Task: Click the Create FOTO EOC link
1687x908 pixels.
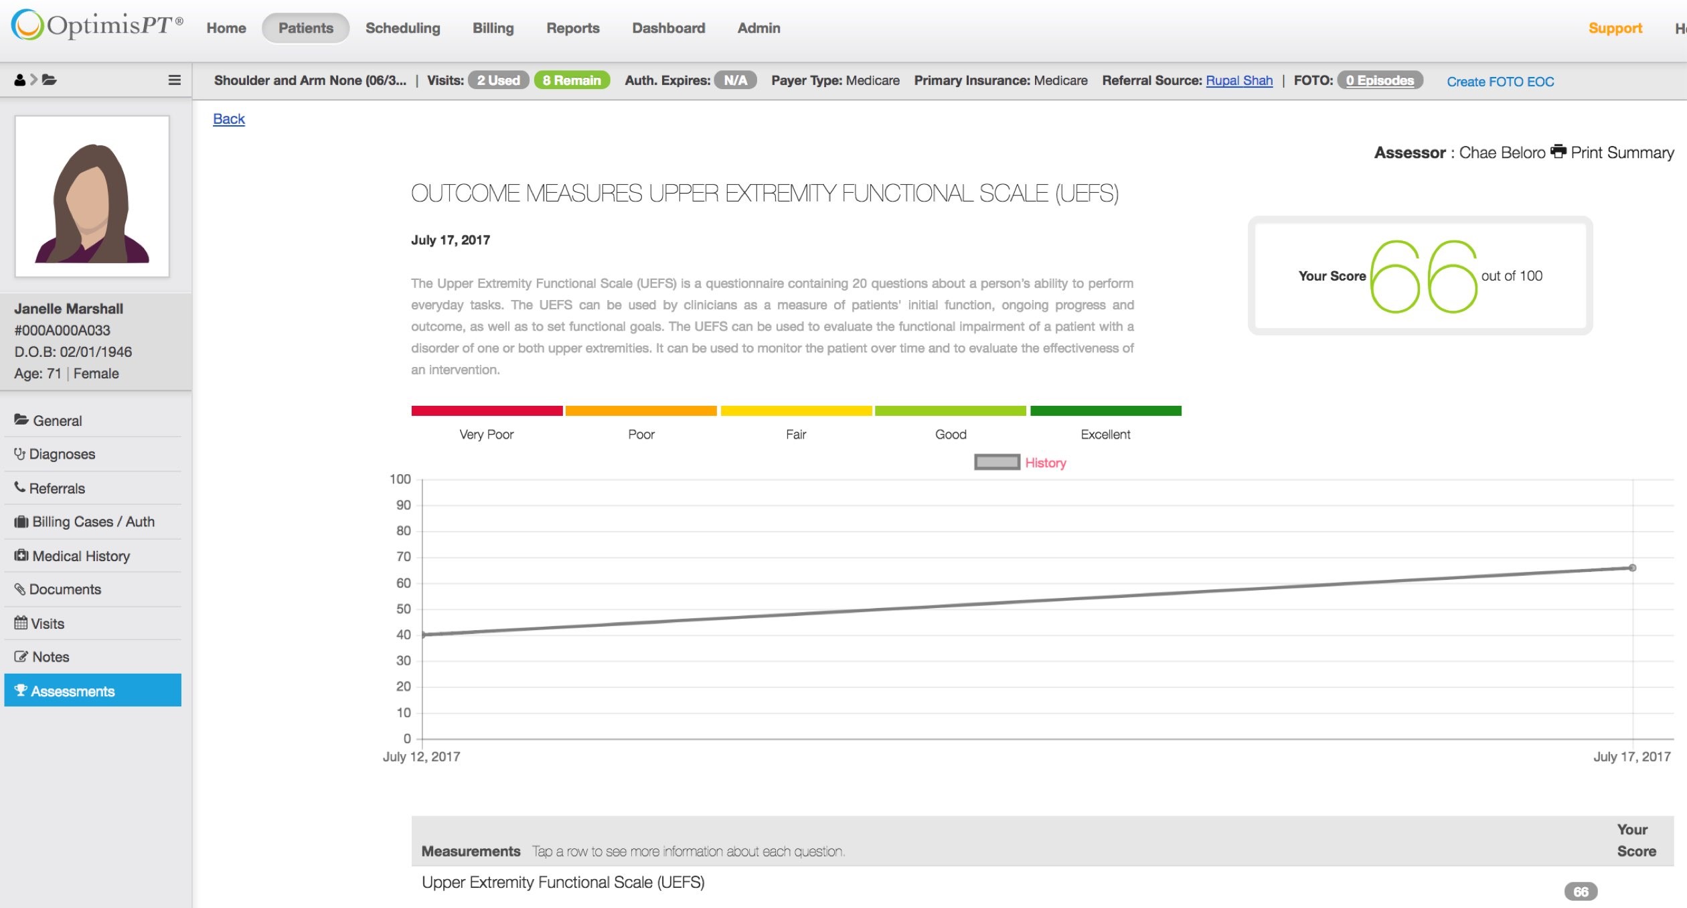Action: pos(1500,81)
